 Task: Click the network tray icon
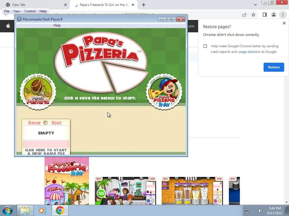tap(247, 211)
